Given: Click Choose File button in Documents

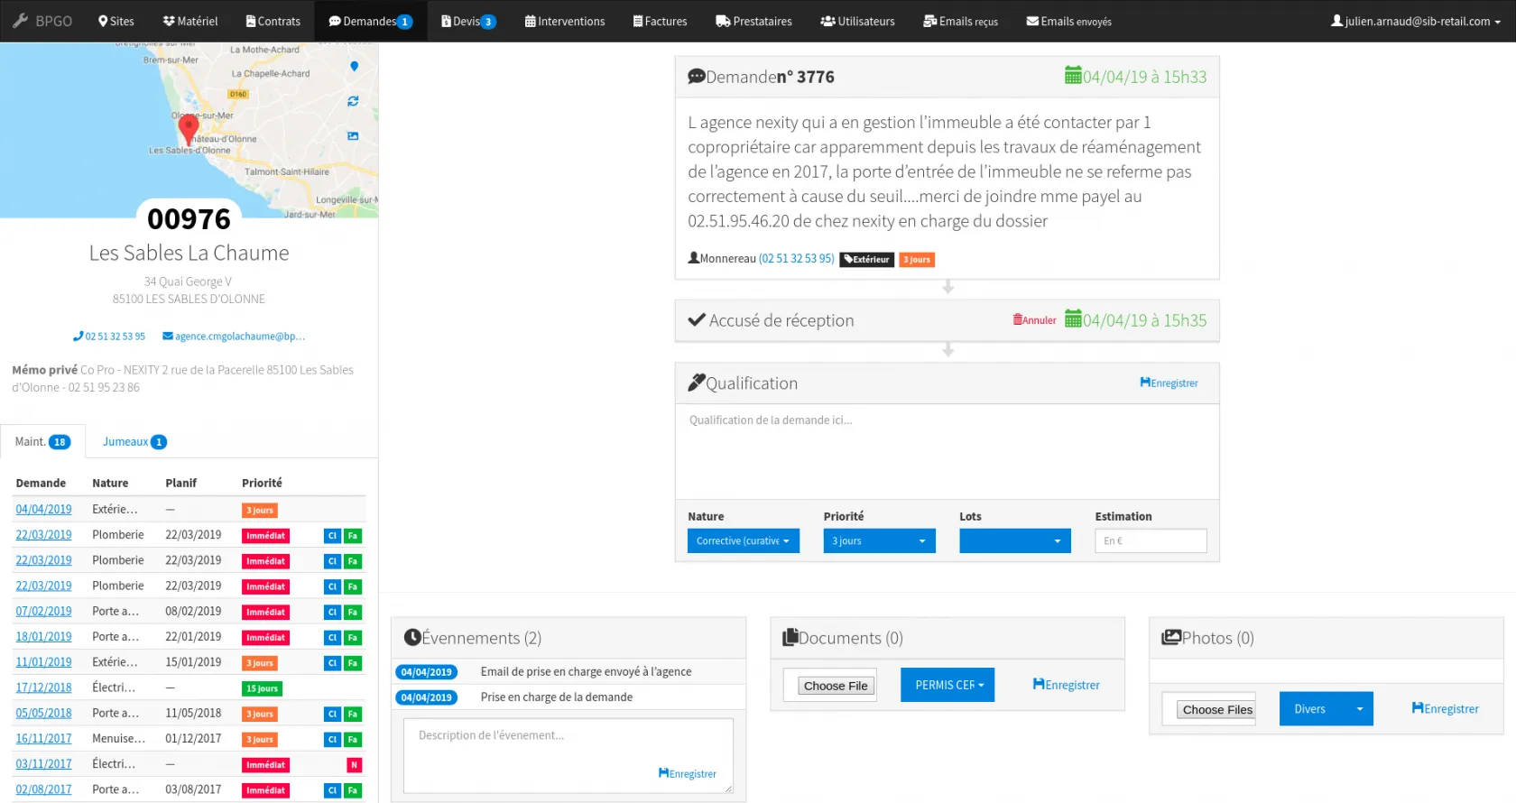Looking at the screenshot, I should (x=836, y=686).
